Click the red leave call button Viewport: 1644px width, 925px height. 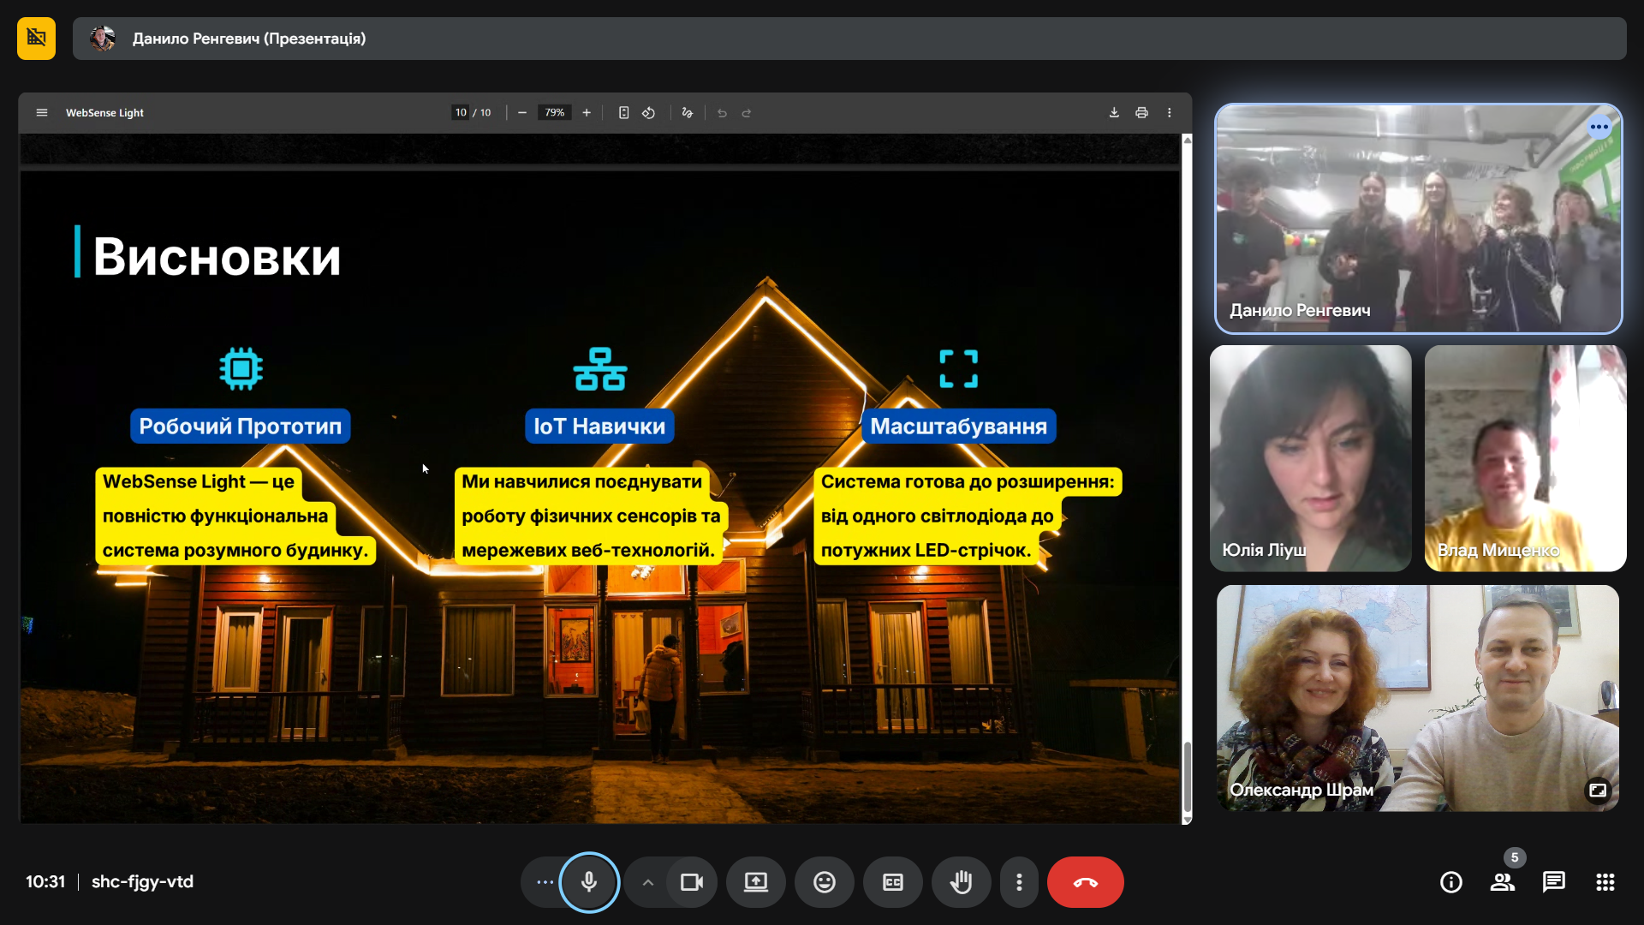point(1085,881)
